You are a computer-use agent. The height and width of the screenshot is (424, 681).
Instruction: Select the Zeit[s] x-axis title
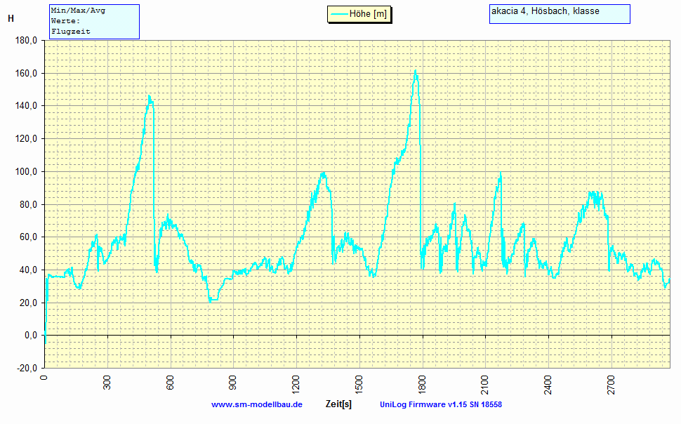coord(339,405)
